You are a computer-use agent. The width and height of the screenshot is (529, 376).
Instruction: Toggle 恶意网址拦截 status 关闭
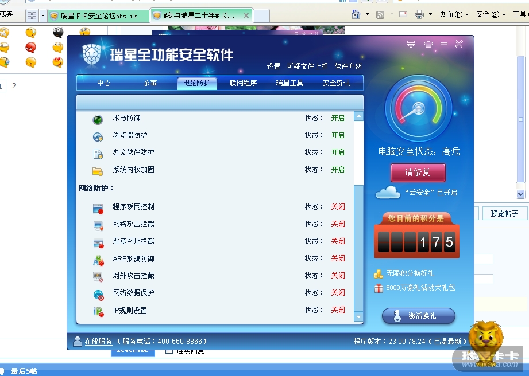338,241
